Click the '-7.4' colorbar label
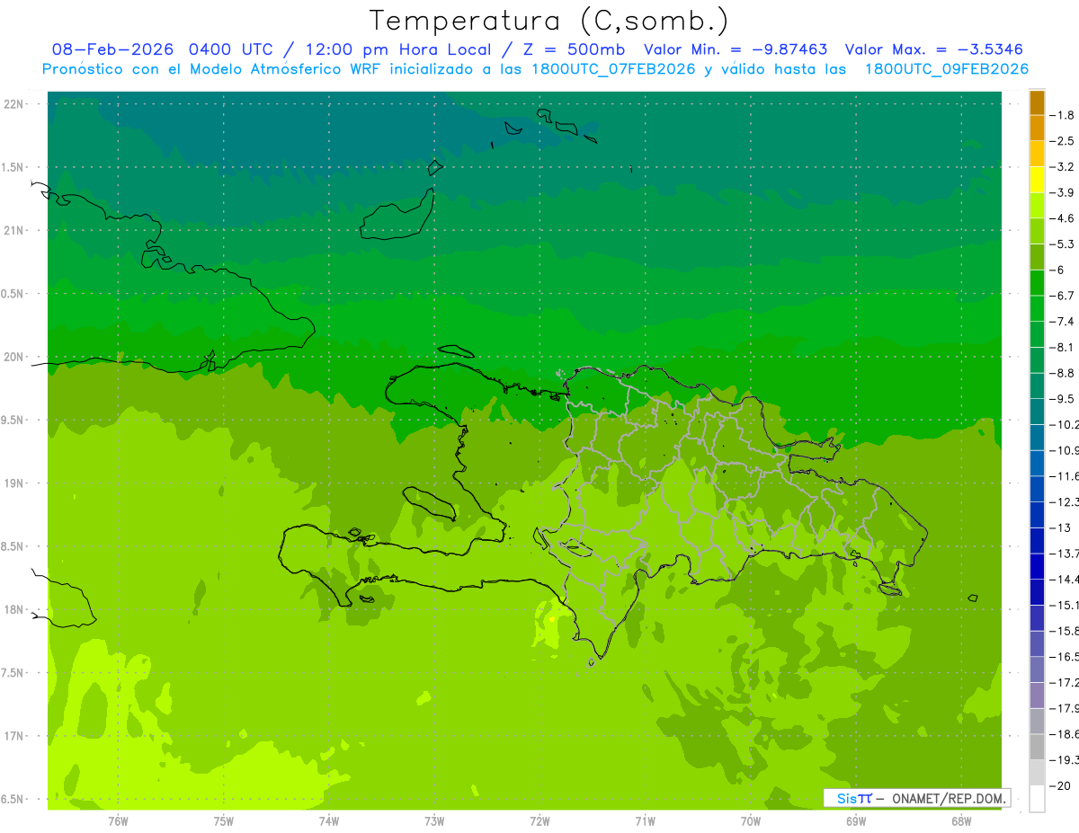This screenshot has width=1079, height=833. coord(1063,322)
